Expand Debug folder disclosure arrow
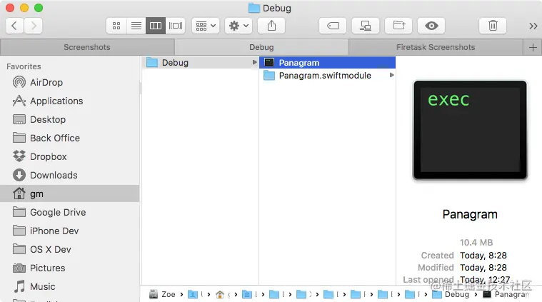This screenshot has height=302, width=542. click(x=254, y=63)
